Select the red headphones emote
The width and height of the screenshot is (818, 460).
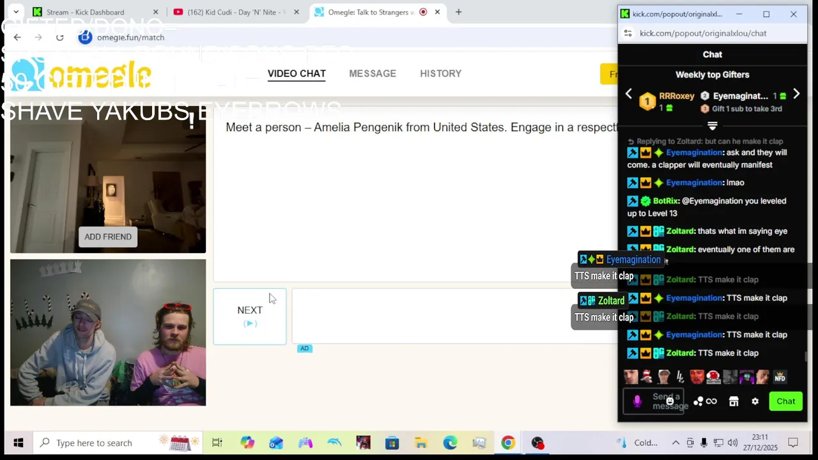click(713, 377)
